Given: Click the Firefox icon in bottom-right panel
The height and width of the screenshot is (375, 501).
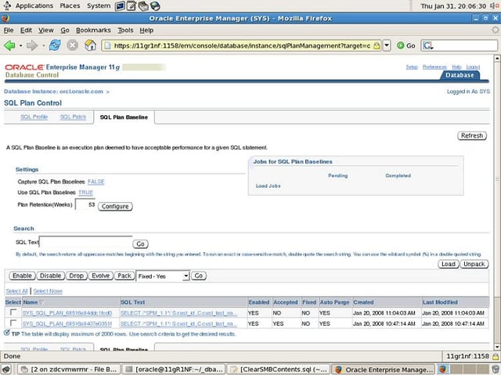Looking at the screenshot, I should coord(442,370).
